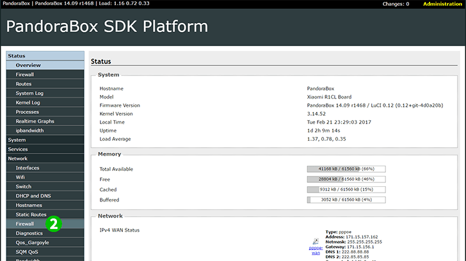
Task: Open System Log from the sidebar
Action: (x=29, y=93)
